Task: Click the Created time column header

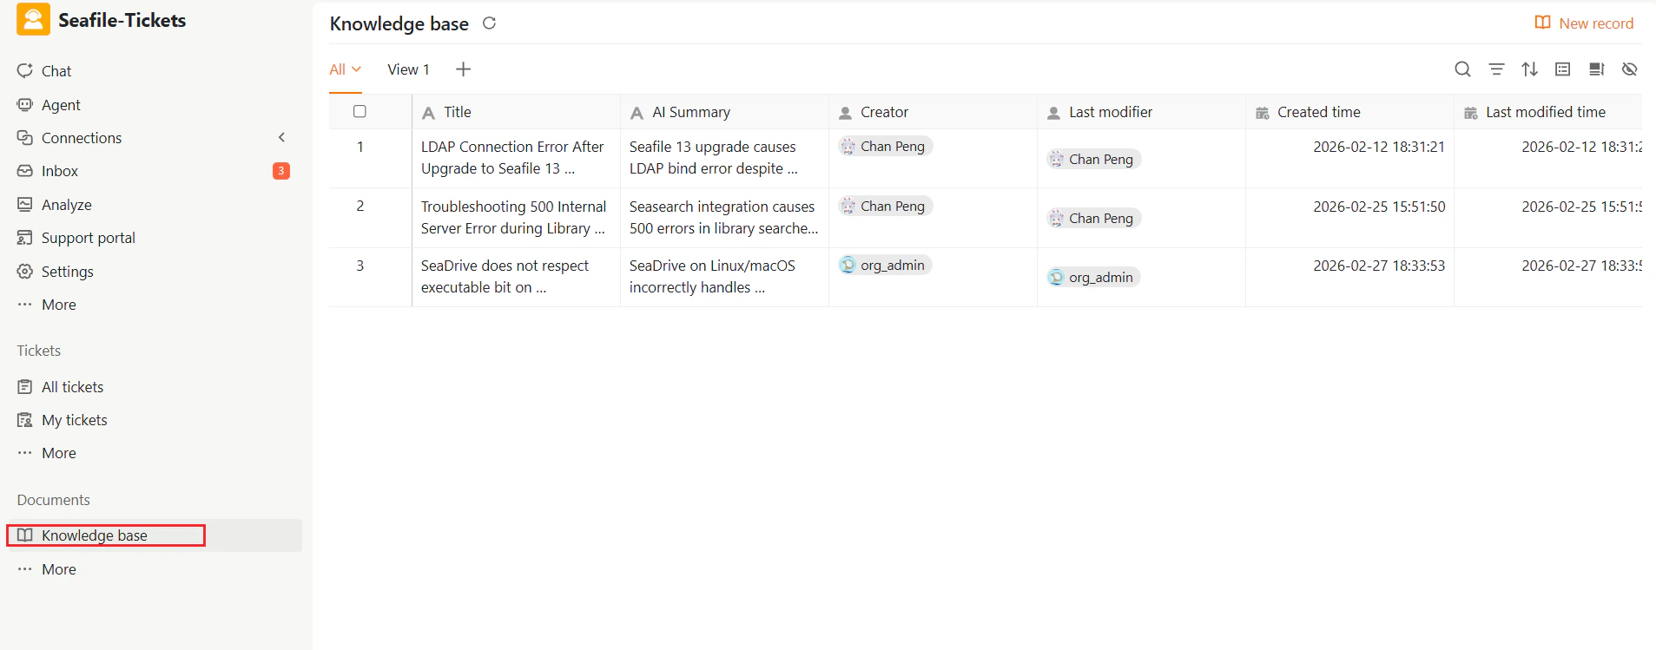Action: [1349, 112]
